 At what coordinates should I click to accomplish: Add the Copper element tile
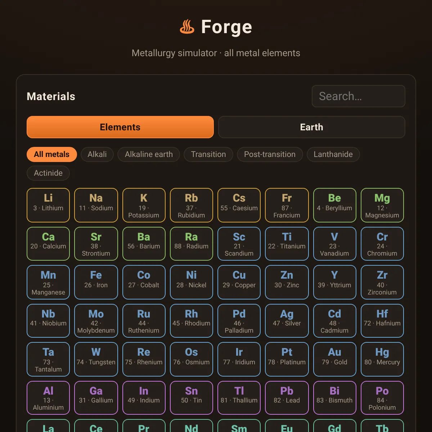point(239,282)
